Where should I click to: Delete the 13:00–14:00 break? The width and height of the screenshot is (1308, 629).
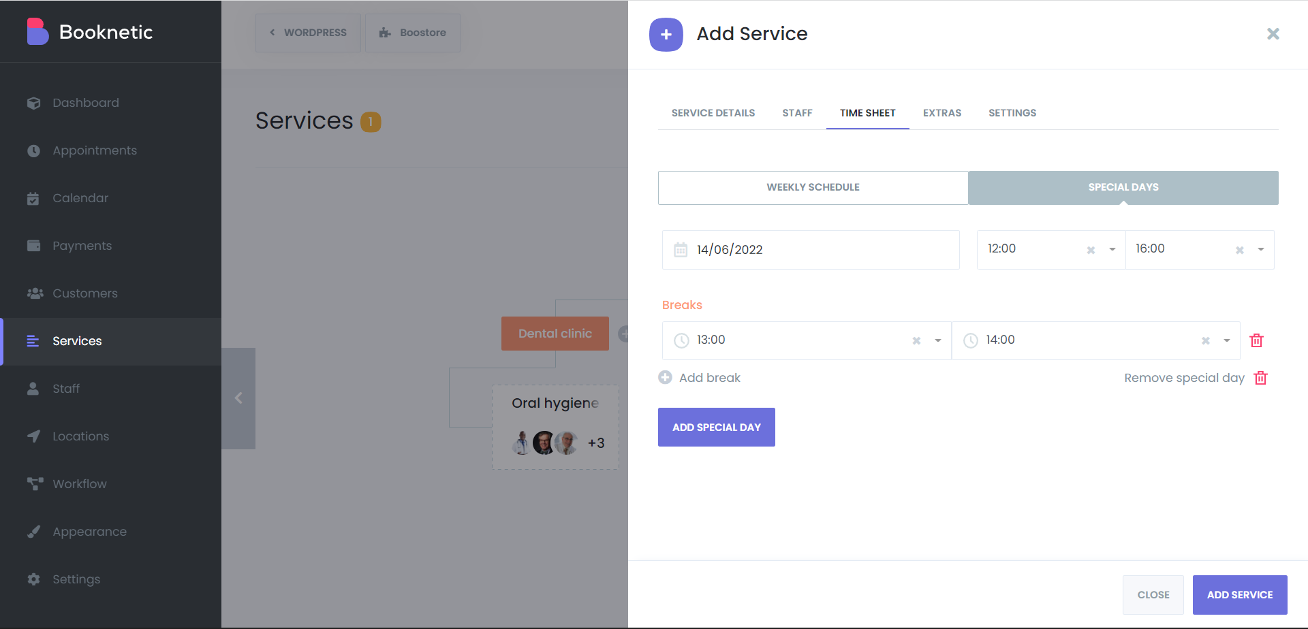pos(1257,340)
